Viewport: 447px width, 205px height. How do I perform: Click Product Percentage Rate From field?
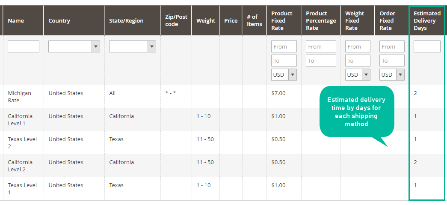click(321, 46)
